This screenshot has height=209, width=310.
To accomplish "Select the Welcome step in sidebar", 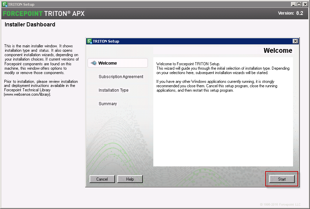I will pos(118,63).
